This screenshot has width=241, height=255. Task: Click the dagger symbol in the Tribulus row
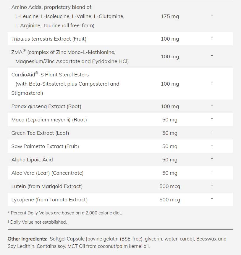coord(212,39)
